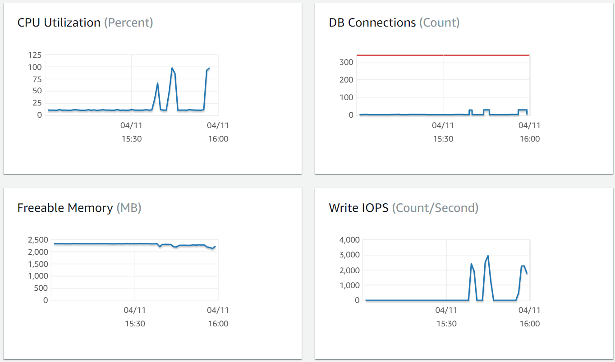Click the Write IOPS chart heading

coord(358,208)
